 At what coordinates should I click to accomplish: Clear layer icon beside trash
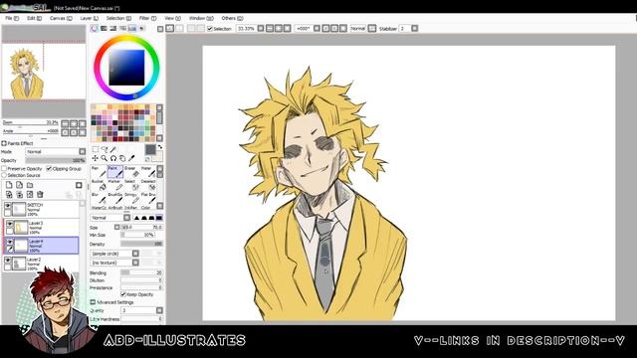point(30,195)
